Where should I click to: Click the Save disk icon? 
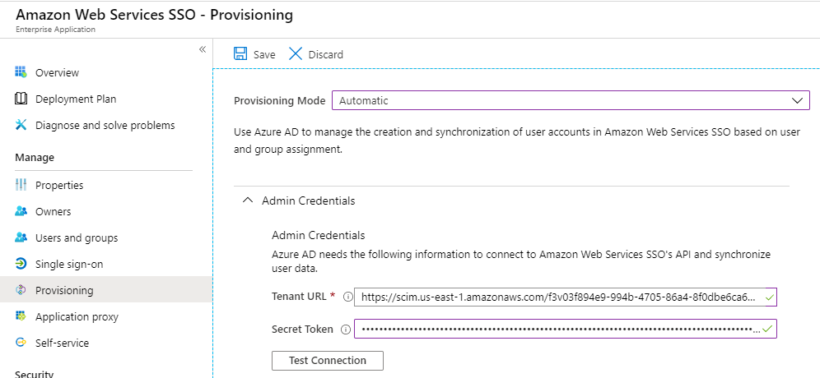pos(240,54)
